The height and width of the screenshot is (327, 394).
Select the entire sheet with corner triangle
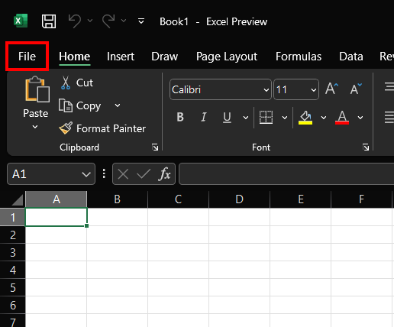[18, 200]
